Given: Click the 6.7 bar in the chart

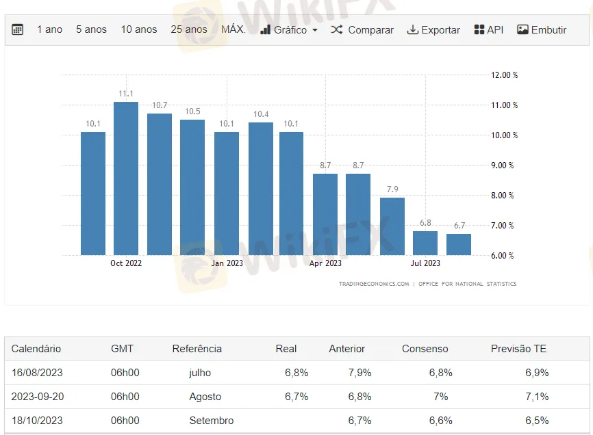Looking at the screenshot, I should (x=459, y=244).
